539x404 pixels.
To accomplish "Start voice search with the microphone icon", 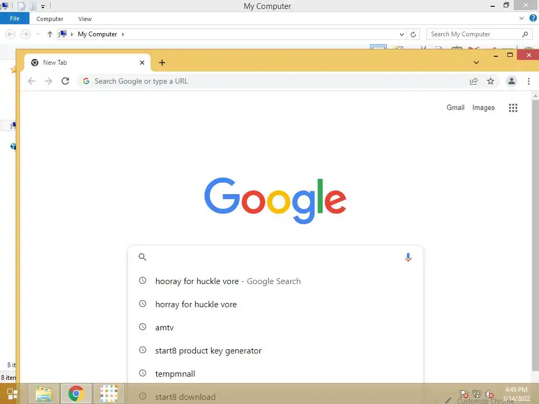I will click(x=408, y=257).
